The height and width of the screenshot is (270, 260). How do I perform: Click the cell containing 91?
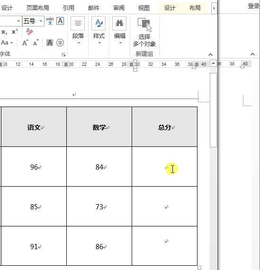[x=34, y=246]
